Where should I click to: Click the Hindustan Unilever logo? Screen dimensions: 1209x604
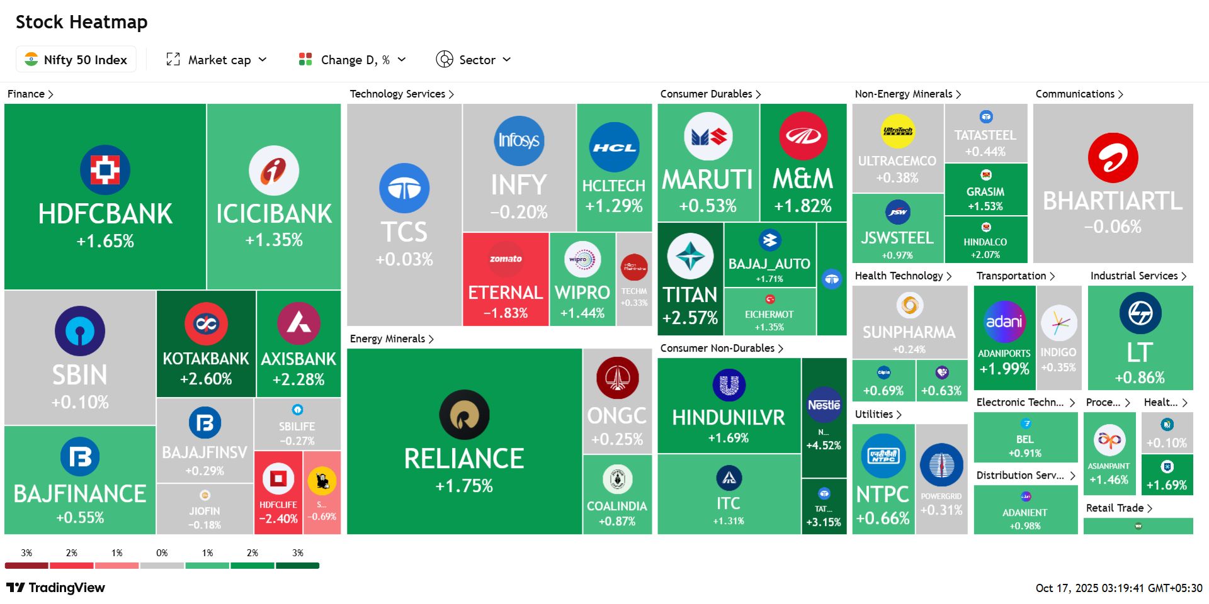click(729, 385)
